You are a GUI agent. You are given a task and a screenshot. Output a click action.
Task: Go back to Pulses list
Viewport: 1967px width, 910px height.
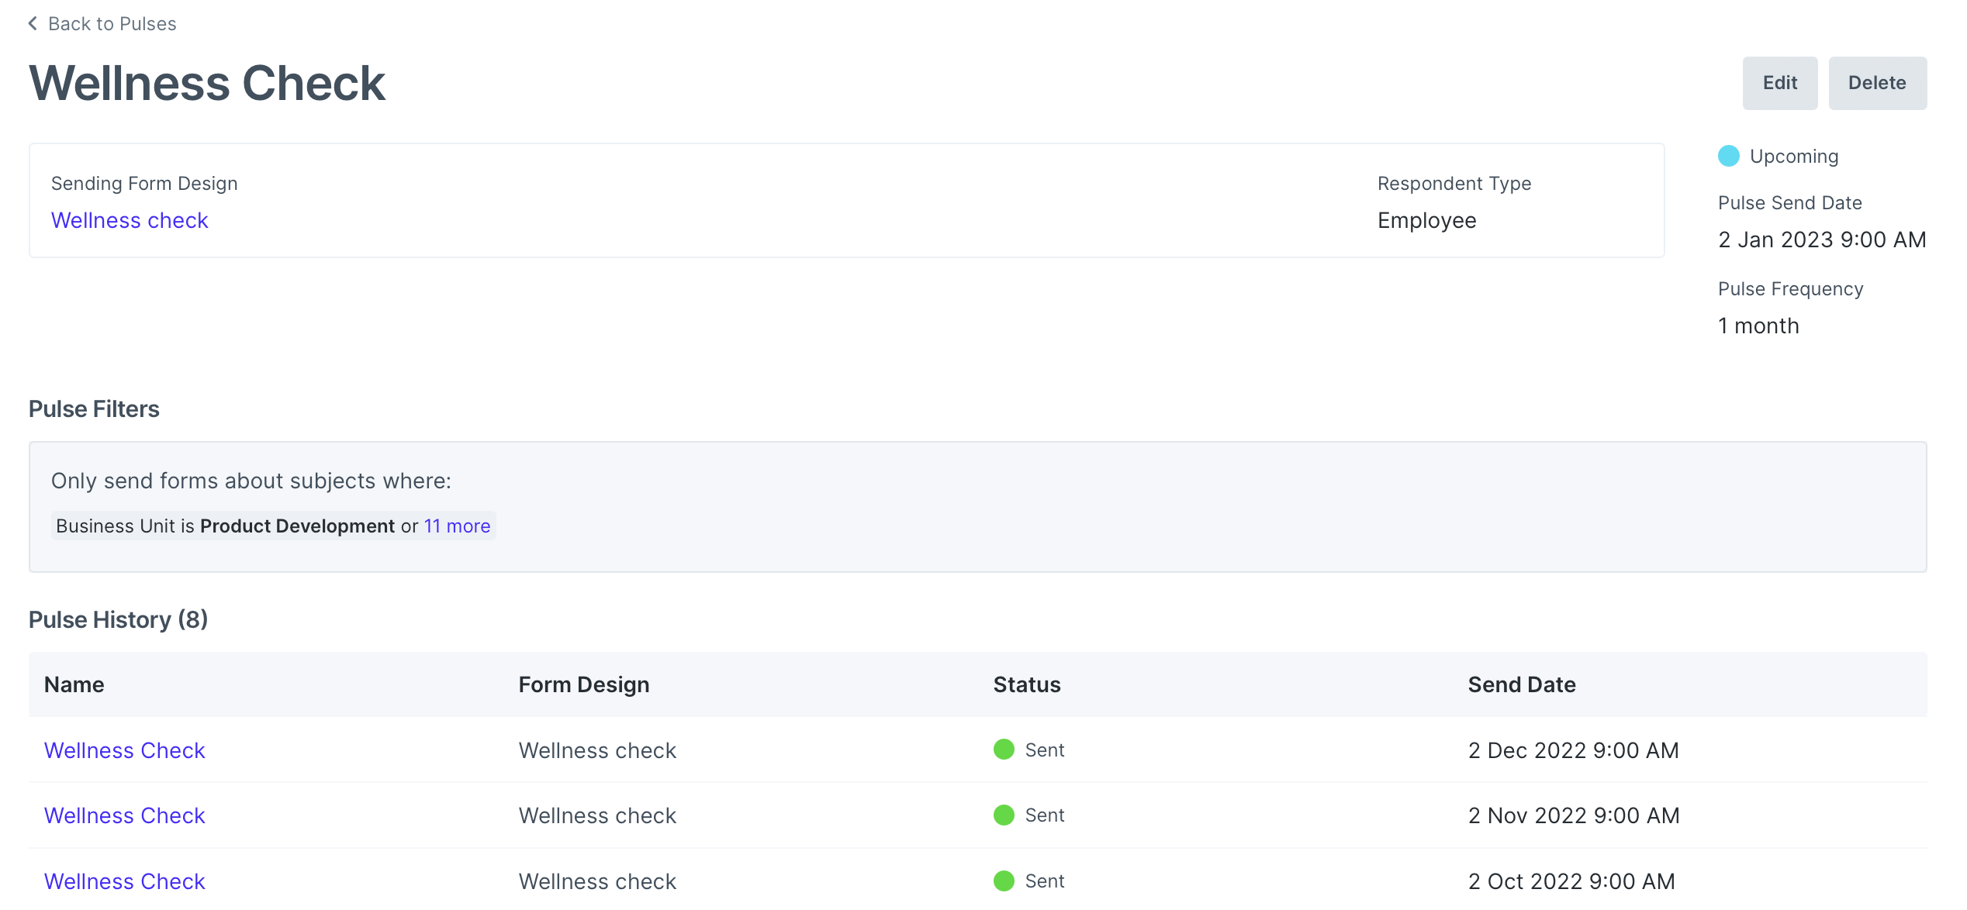112,24
